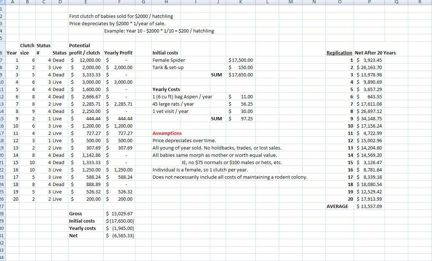Click 'IE, no $75 normals' assumption line
The image size is (432, 261).
[232, 162]
